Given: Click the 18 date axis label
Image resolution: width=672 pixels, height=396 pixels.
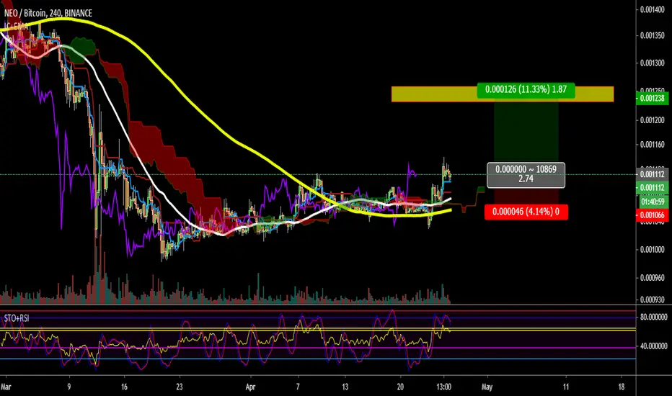Looking at the screenshot, I should [x=621, y=387].
